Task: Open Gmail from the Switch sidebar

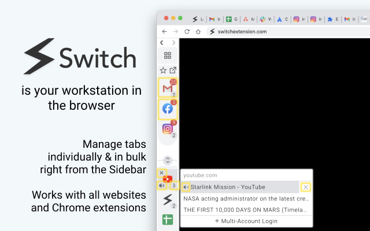Action: click(168, 87)
